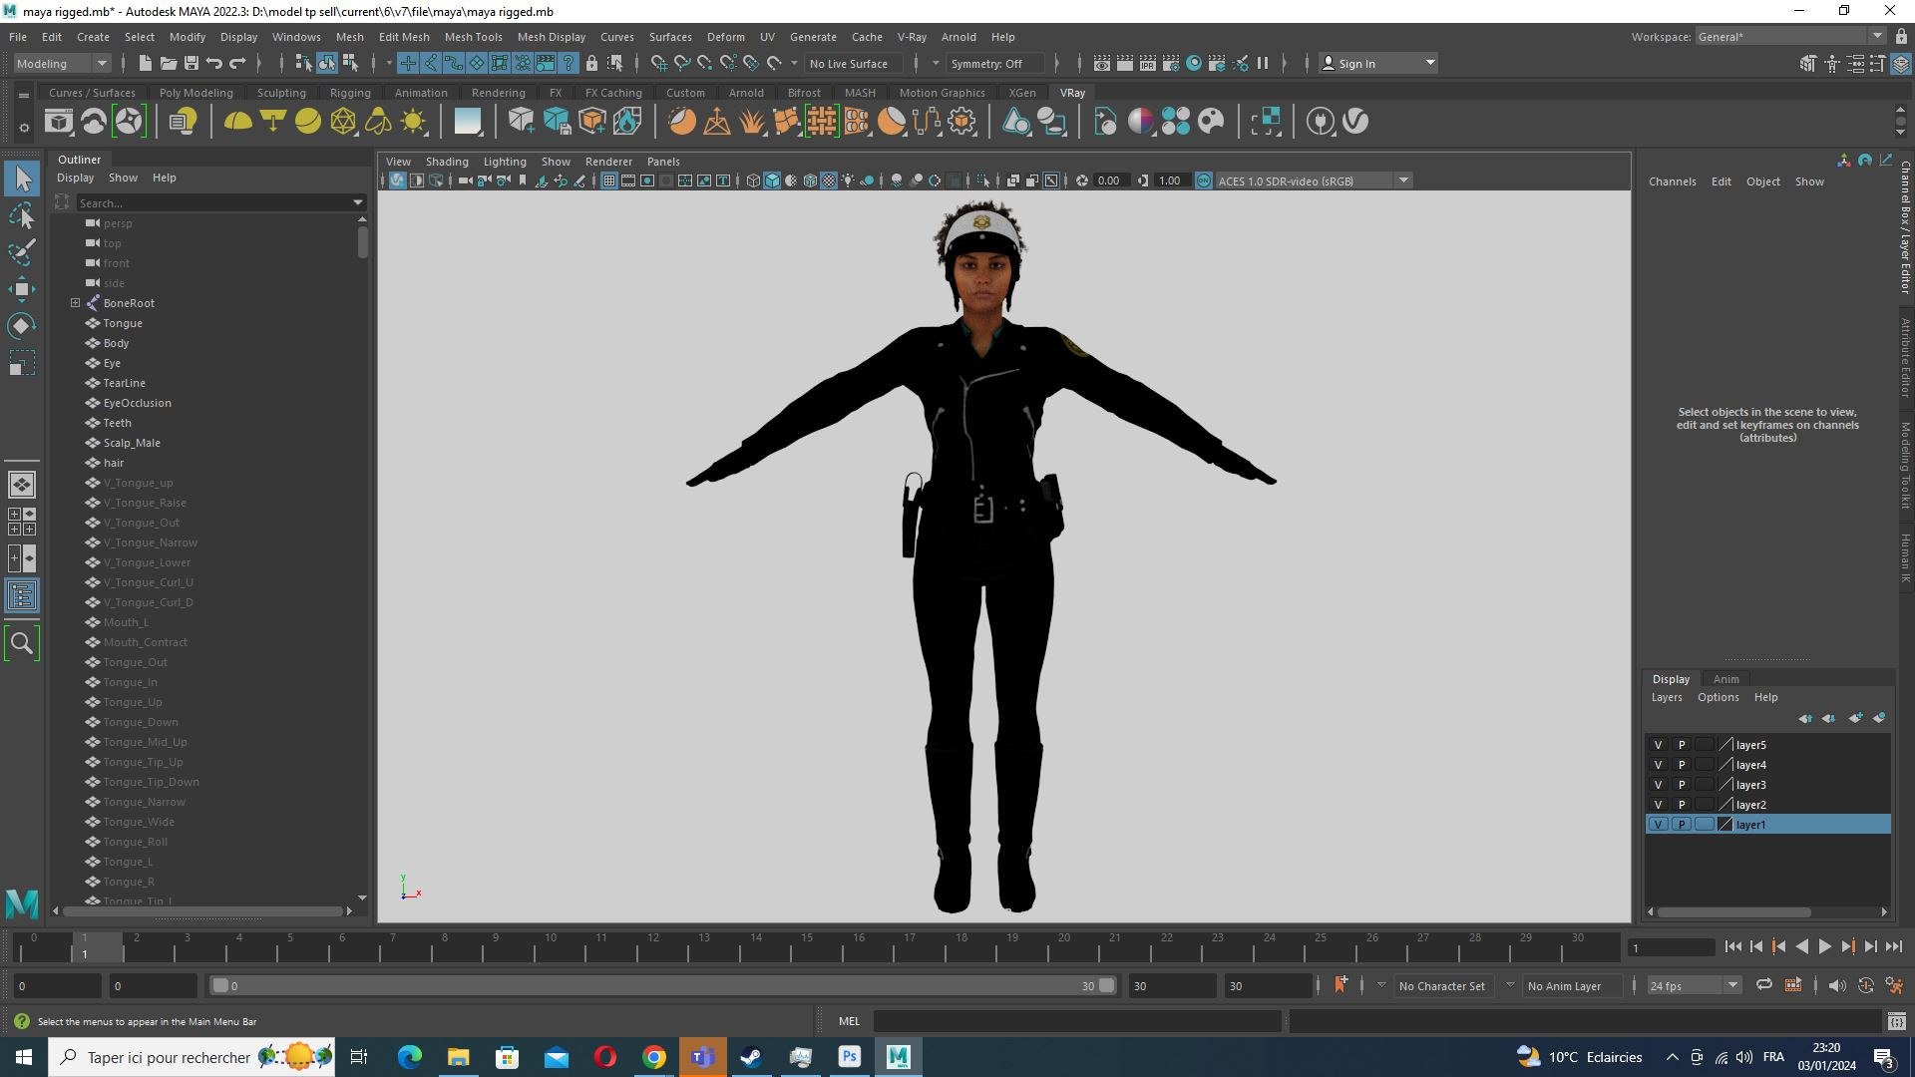Open the ACES 1.0 SDR-video view transform dropdown

click(x=1313, y=180)
